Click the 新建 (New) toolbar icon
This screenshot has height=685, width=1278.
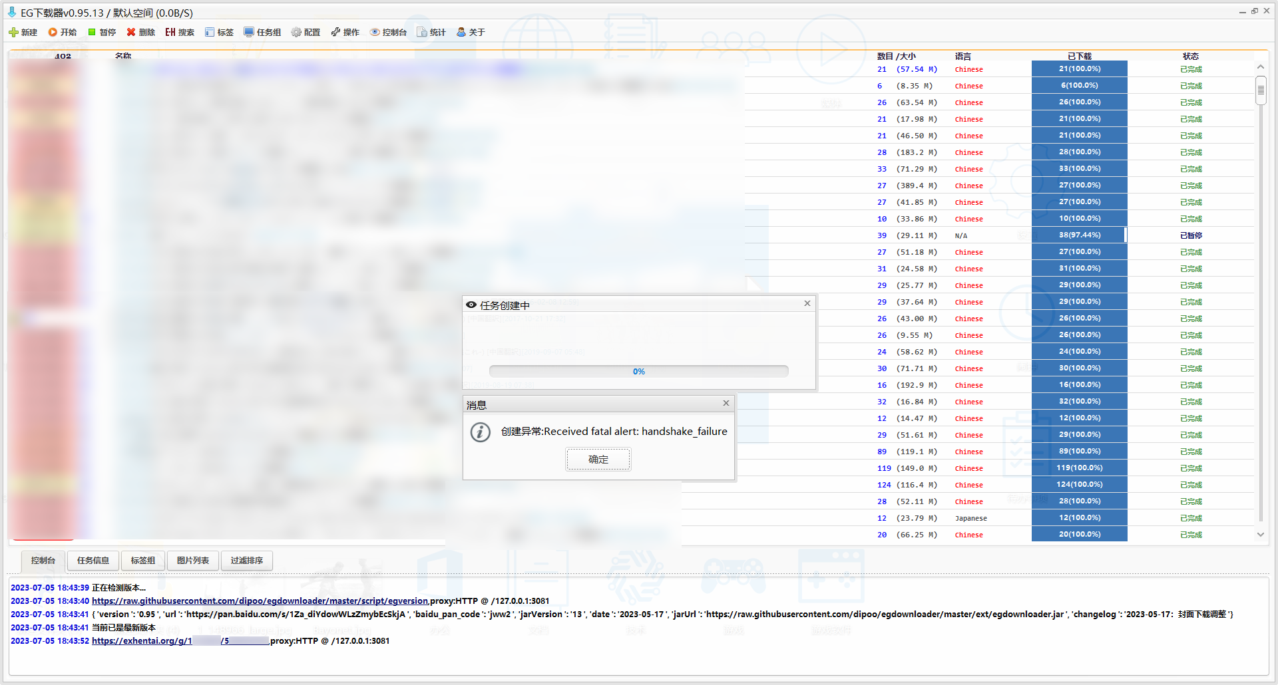pyautogui.click(x=23, y=31)
